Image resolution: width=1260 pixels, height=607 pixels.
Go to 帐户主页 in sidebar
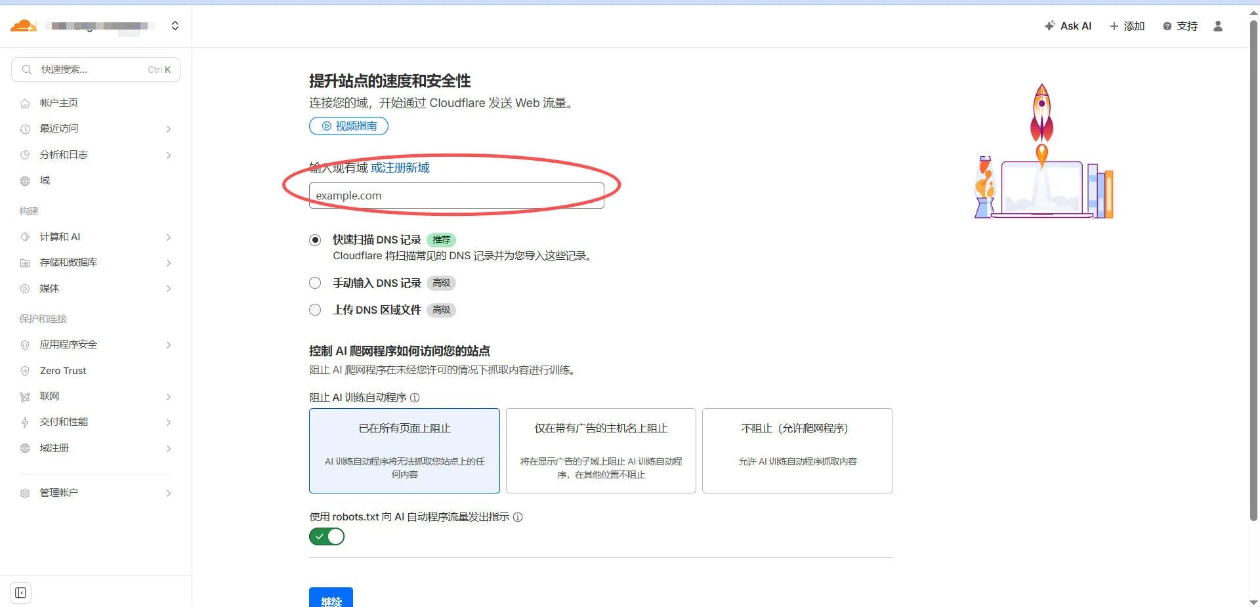(59, 103)
